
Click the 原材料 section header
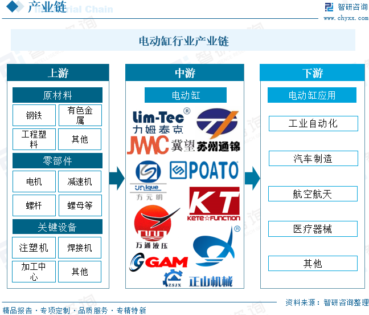[58, 95]
